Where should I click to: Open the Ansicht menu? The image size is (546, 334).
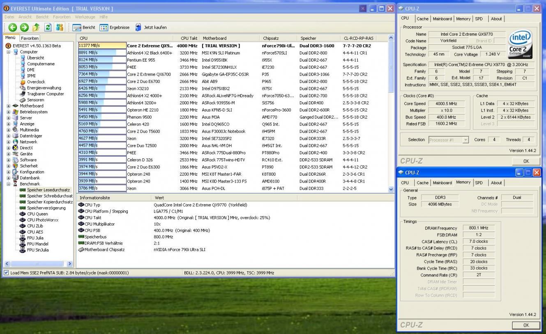pos(25,17)
